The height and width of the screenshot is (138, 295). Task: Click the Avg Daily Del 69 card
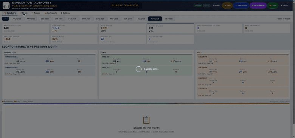click(122, 39)
